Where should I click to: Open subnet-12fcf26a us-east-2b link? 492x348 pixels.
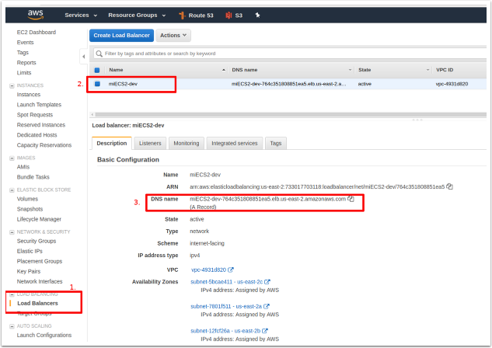pos(225,331)
